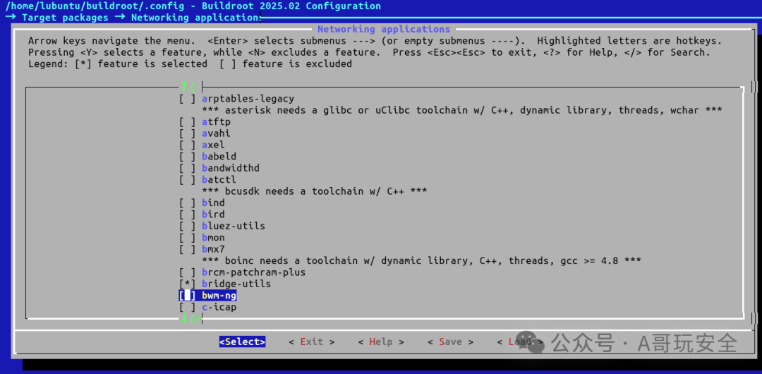Image resolution: width=762 pixels, height=374 pixels.
Task: Click the green up scroll arrow indicator
Action: coord(184,87)
